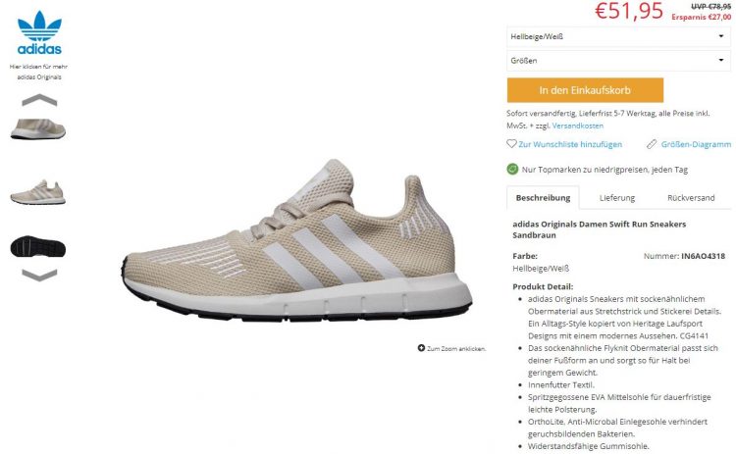The width and height of the screenshot is (736, 454).
Task: Open the Größen-Diagramm link
Action: pyautogui.click(x=696, y=144)
